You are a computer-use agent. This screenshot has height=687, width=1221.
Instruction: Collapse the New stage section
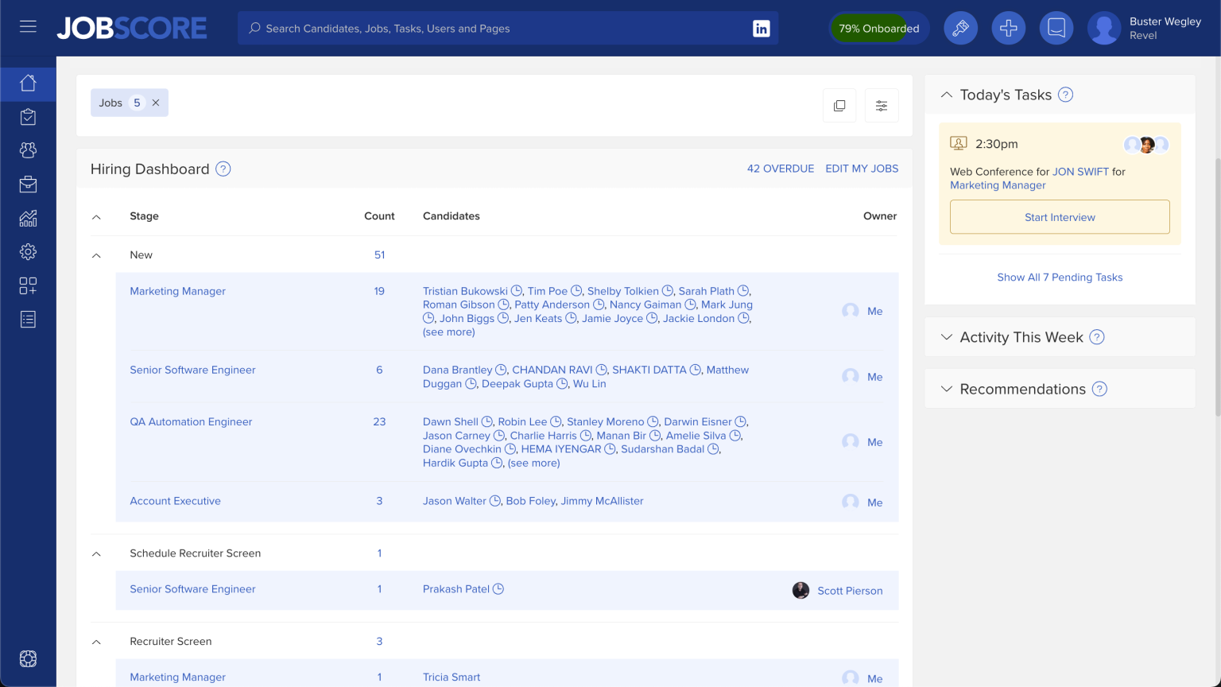96,255
